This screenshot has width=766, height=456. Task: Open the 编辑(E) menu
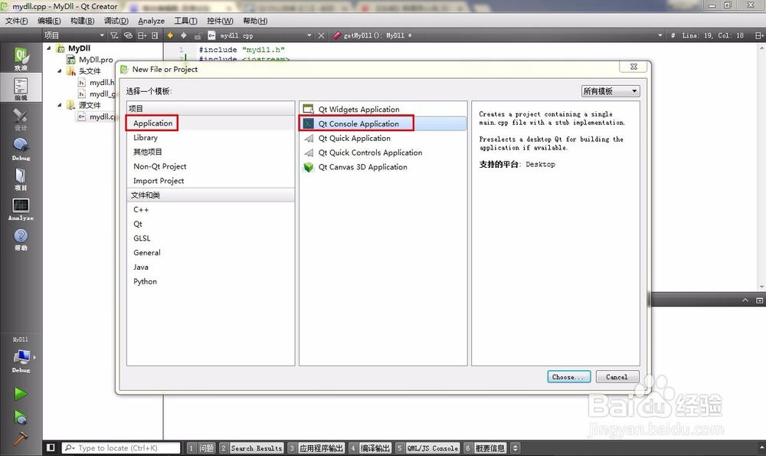click(49, 21)
